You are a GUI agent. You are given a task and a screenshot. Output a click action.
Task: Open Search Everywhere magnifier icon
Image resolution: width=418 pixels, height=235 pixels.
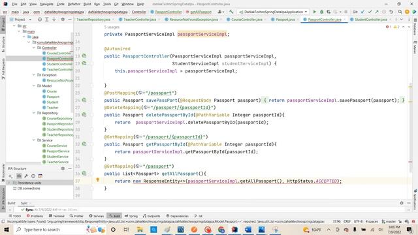(400, 12)
